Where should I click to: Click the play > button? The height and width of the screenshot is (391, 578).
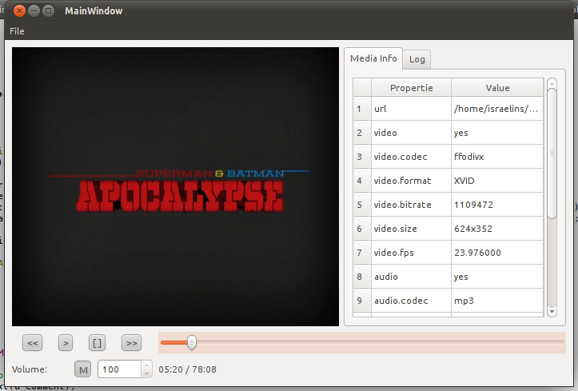[66, 343]
